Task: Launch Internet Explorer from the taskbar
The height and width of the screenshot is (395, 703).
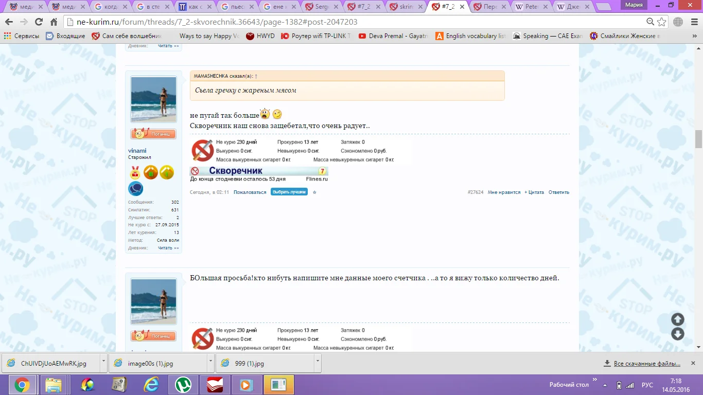Action: click(151, 385)
